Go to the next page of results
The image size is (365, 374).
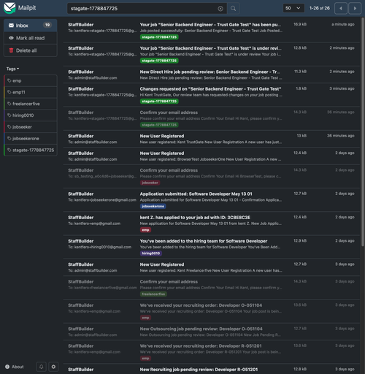point(355,9)
